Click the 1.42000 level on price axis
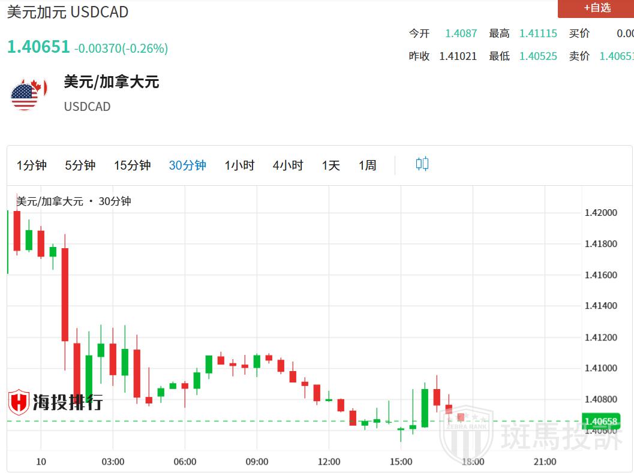Screen dimensions: 634x473 pyautogui.click(x=600, y=213)
